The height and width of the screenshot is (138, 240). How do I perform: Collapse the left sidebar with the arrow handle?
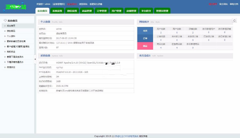(x=35, y=59)
